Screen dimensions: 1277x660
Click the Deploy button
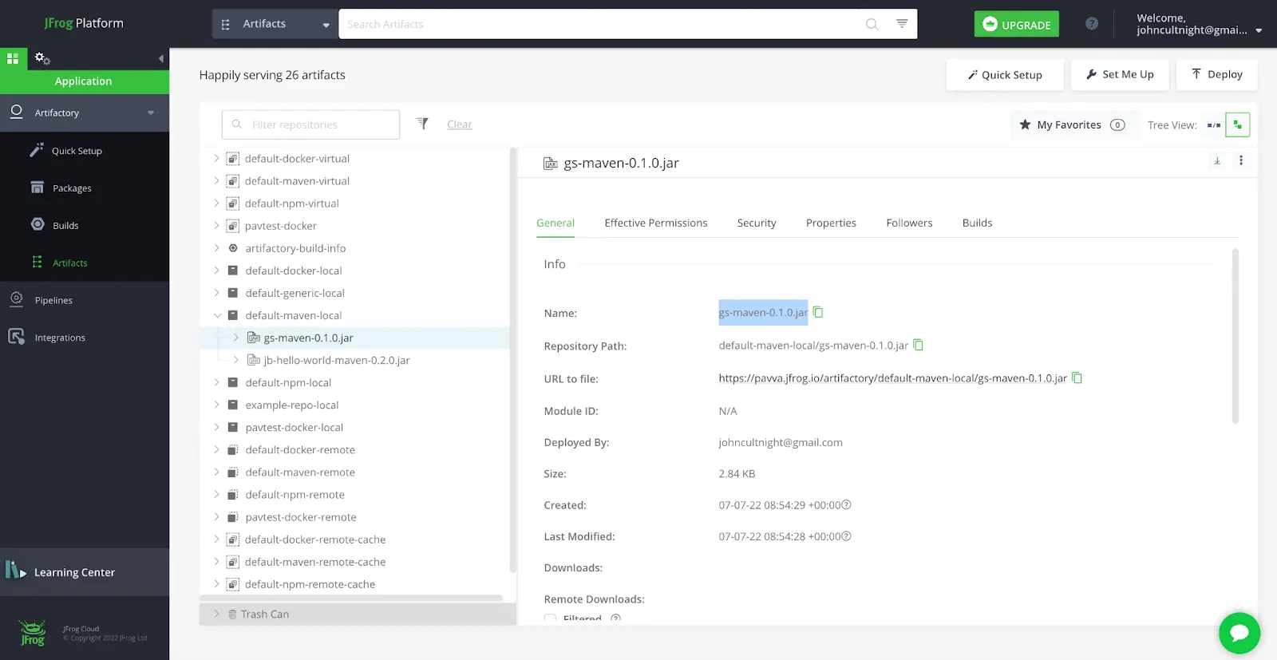[1217, 74]
